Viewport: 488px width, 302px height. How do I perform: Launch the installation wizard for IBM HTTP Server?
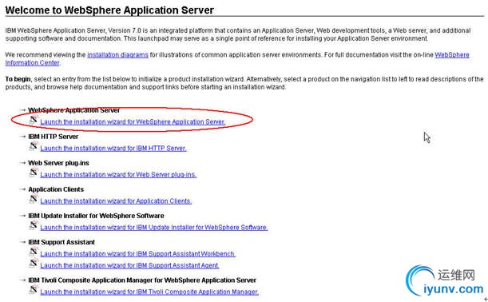point(113,148)
